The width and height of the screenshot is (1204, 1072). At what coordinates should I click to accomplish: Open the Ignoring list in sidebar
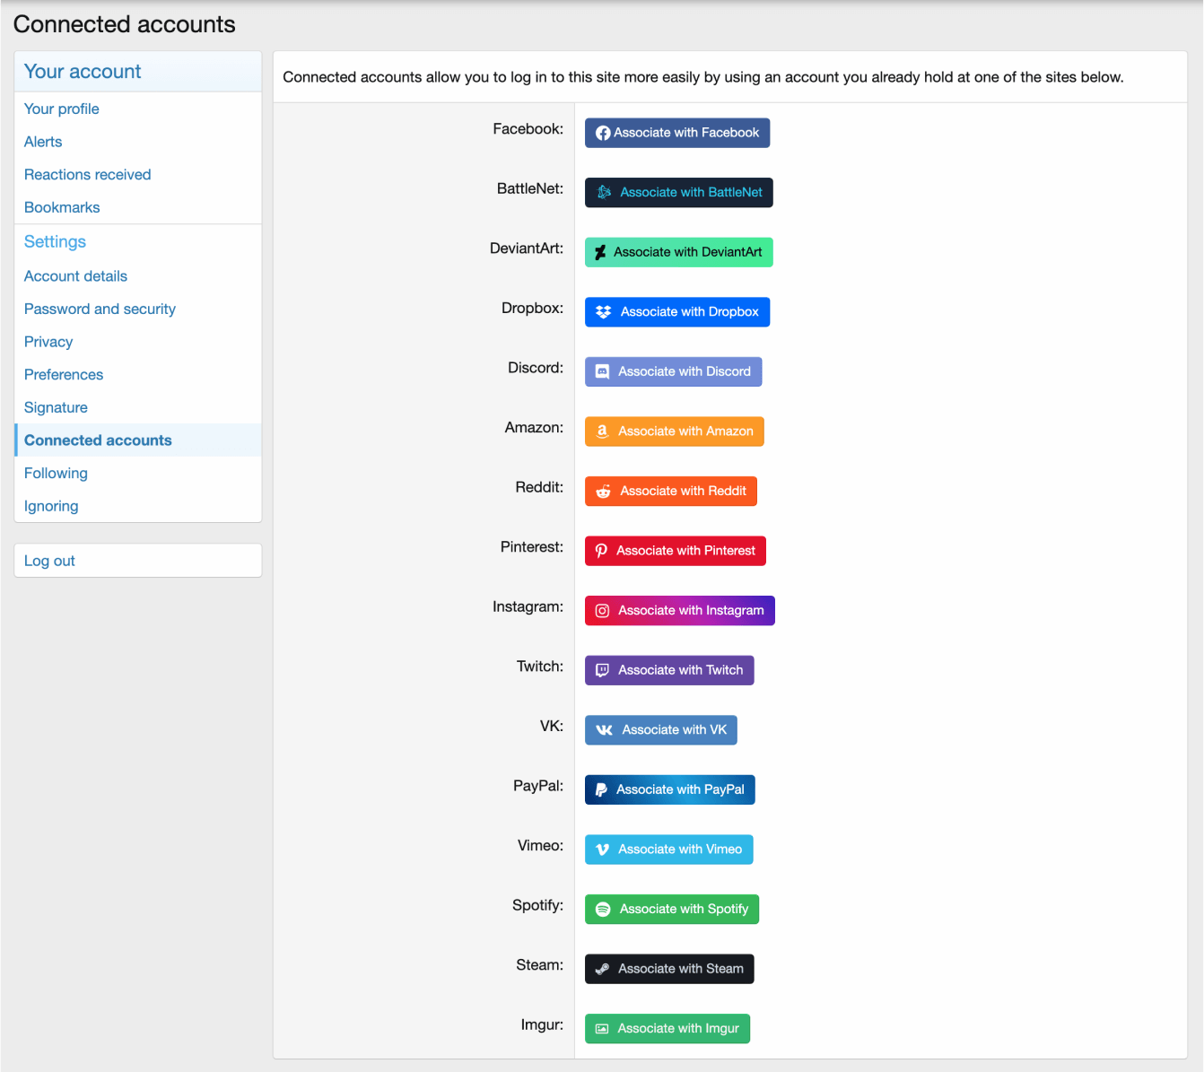[51, 506]
